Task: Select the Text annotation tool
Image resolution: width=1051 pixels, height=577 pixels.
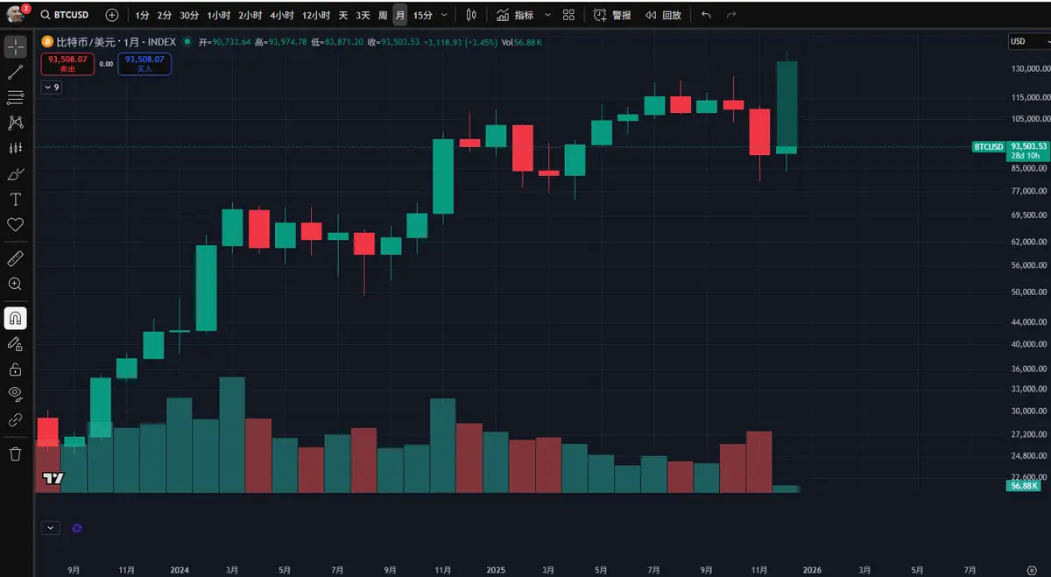Action: click(x=15, y=199)
